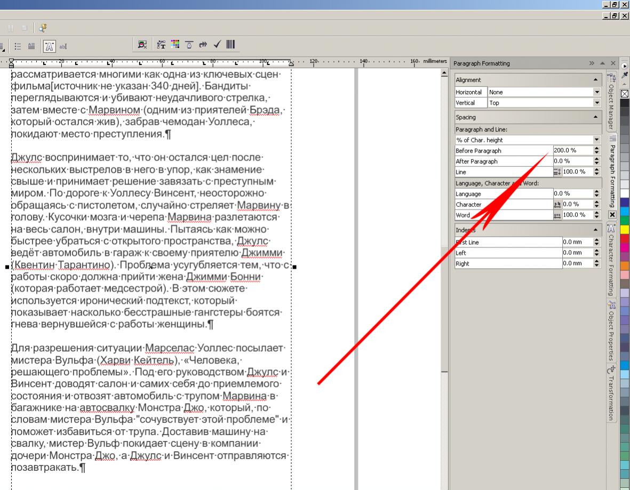This screenshot has height=490, width=630.
Task: Open the color grid palette icon
Action: click(175, 44)
